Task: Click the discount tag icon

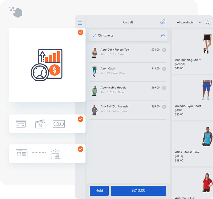Action: 163,22
